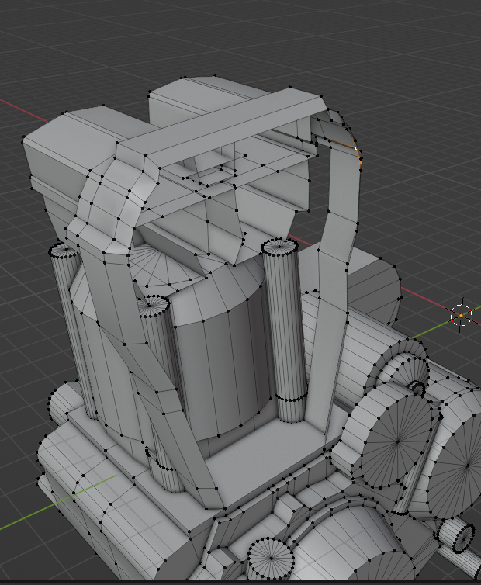Click the red-white 3D cursor crosshair

pyautogui.click(x=462, y=315)
